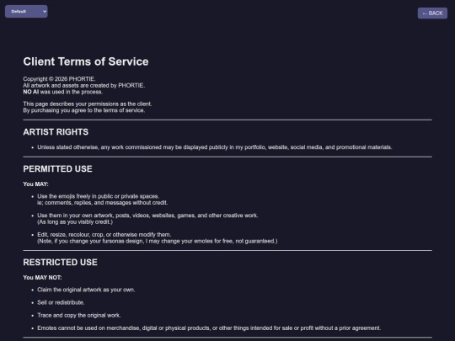Click the Use them in your own artwork line

coord(147,216)
